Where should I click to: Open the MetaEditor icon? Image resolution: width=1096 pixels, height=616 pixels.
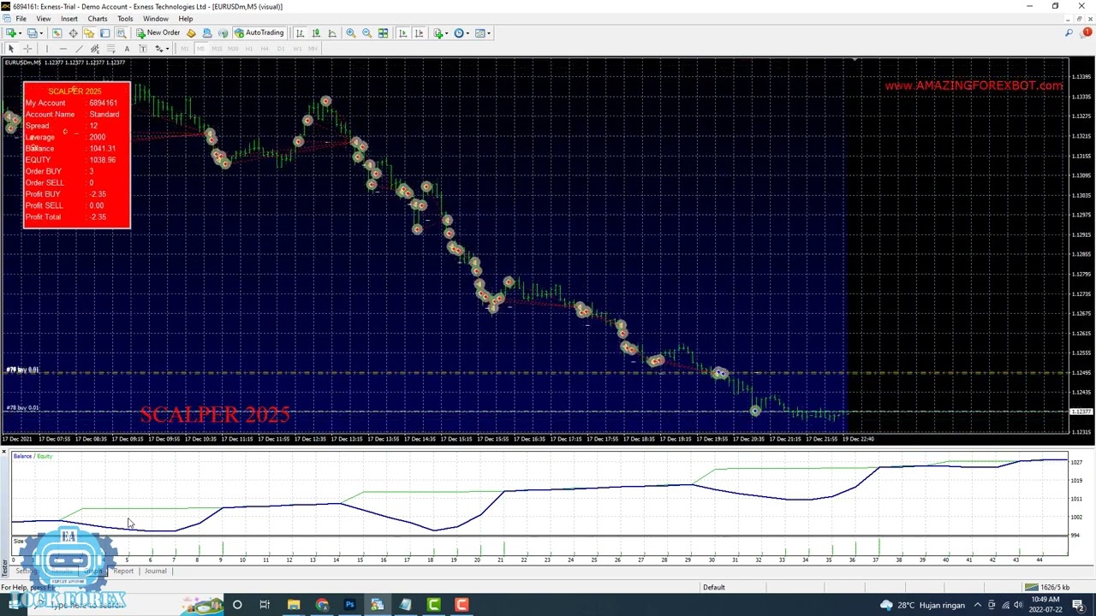point(191,33)
